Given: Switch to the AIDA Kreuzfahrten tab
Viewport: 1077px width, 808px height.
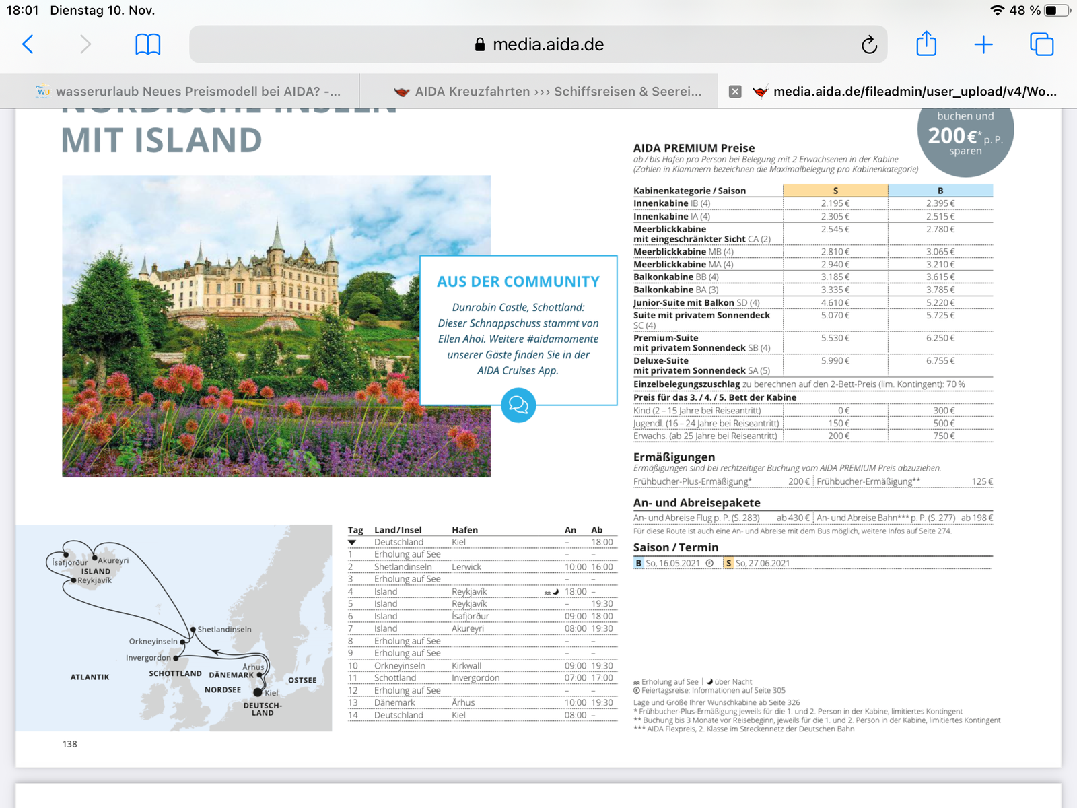Looking at the screenshot, I should (x=549, y=92).
